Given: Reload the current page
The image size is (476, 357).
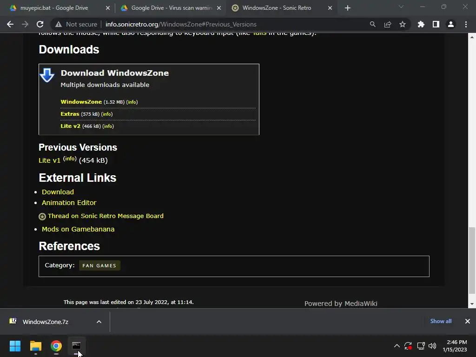Looking at the screenshot, I should pos(40,24).
